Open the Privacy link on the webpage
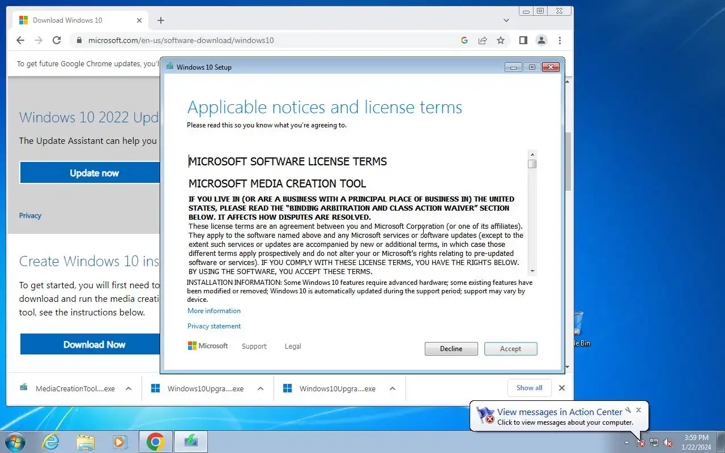725x453 pixels. [30, 216]
